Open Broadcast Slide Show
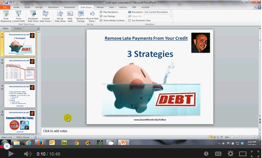Viewport: 262px width, 158px height. coord(33,16)
